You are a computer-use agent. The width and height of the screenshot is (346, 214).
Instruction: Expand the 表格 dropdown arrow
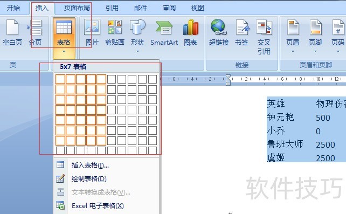64,51
